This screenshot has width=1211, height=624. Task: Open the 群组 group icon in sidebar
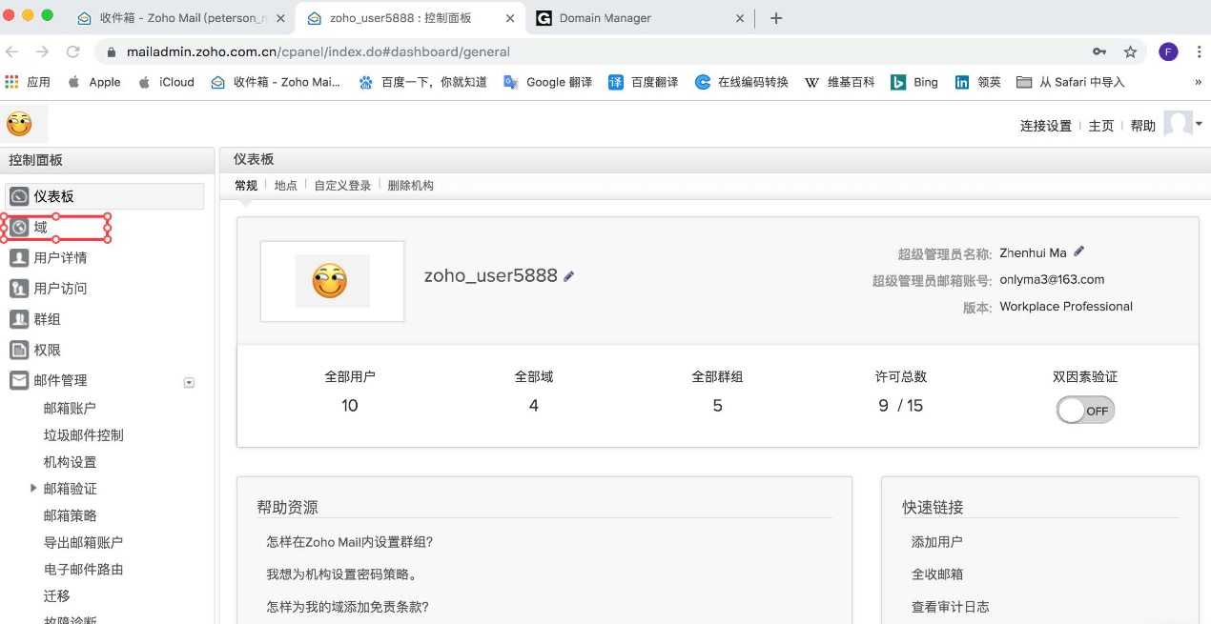click(x=19, y=319)
